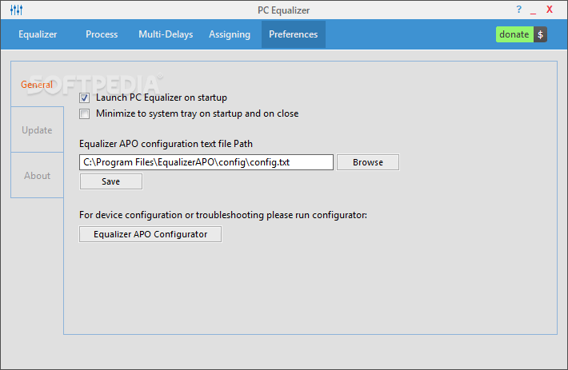
Task: Select the General side tab
Action: (37, 84)
